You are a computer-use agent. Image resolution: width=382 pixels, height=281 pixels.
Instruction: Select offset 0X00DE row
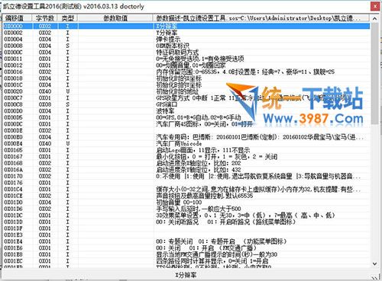point(186,130)
